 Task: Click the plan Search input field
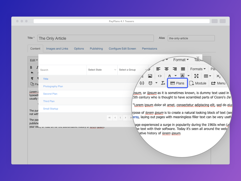tap(62, 70)
